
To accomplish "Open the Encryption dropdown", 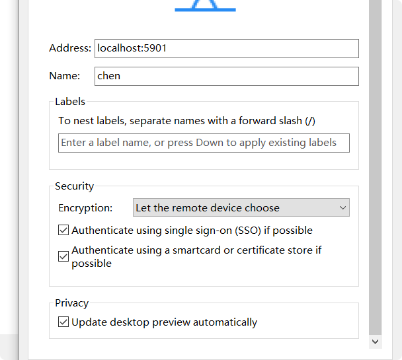I will pyautogui.click(x=241, y=207).
